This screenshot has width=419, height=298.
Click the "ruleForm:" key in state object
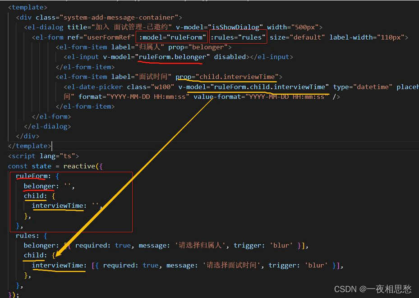point(33,176)
